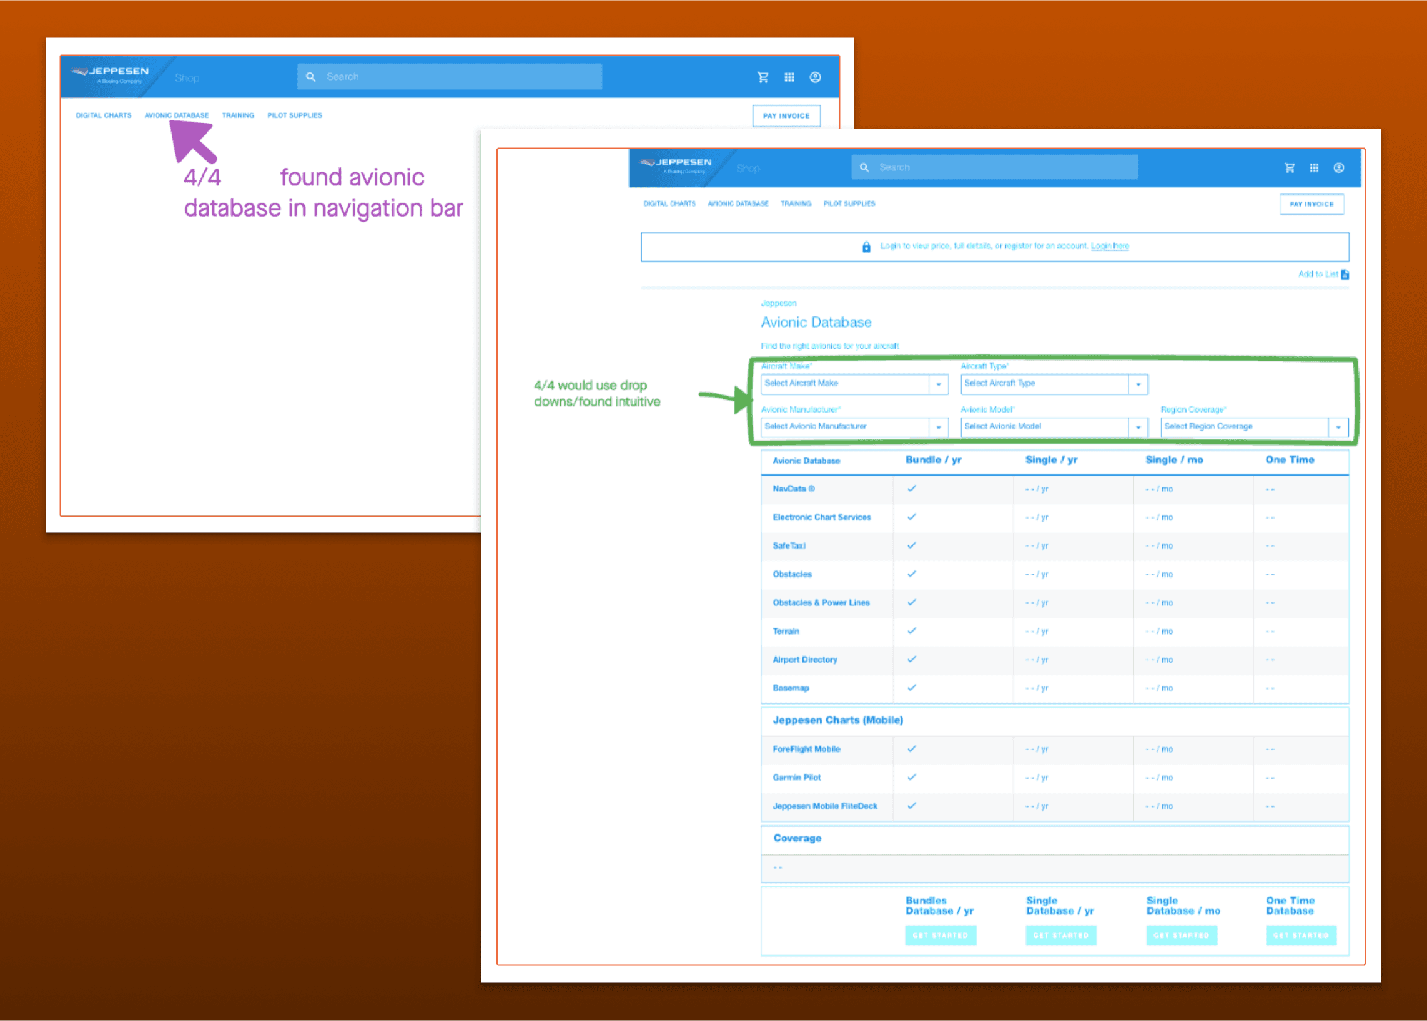Click the cart icon in front mockup header
The height and width of the screenshot is (1021, 1427).
point(1289,168)
